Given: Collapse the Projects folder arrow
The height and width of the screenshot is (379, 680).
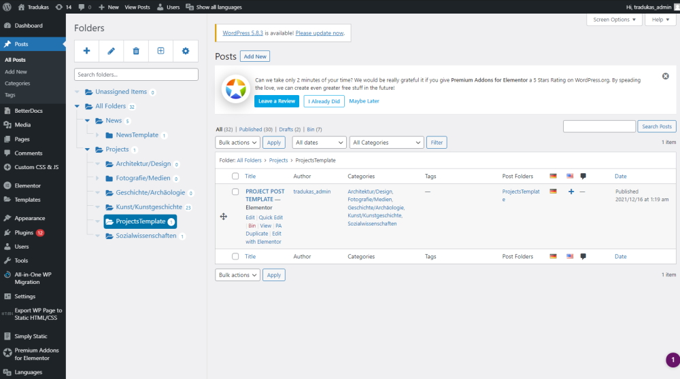Looking at the screenshot, I should [x=87, y=149].
